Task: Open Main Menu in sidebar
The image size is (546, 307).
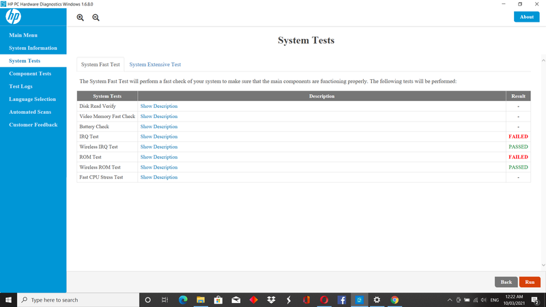Action: pos(23,35)
